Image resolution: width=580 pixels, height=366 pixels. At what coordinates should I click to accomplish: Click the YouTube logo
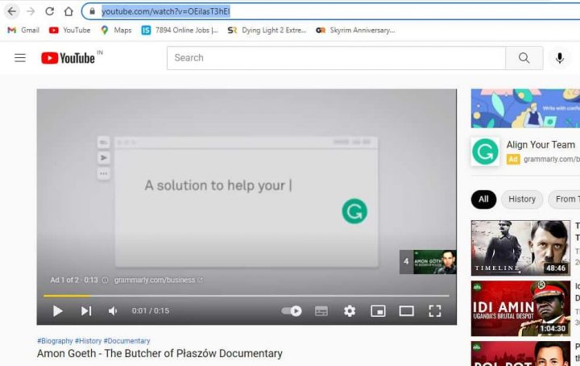68,58
